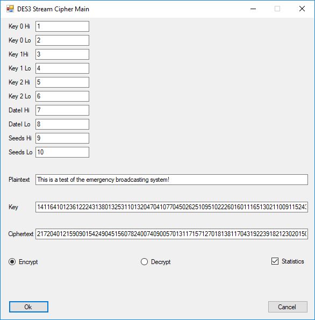Select the Key 2 Lo text box

[x=62, y=96]
